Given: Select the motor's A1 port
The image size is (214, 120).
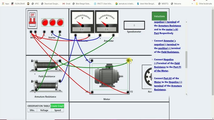Looking at the screenshot, I should [x=92, y=61].
